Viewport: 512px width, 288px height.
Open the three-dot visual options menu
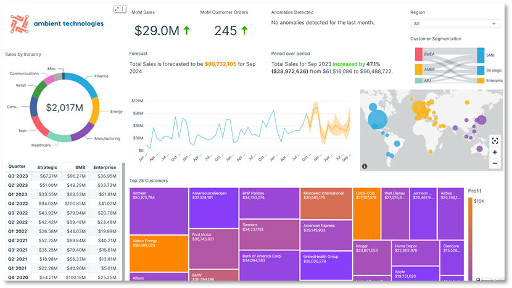point(123,9)
